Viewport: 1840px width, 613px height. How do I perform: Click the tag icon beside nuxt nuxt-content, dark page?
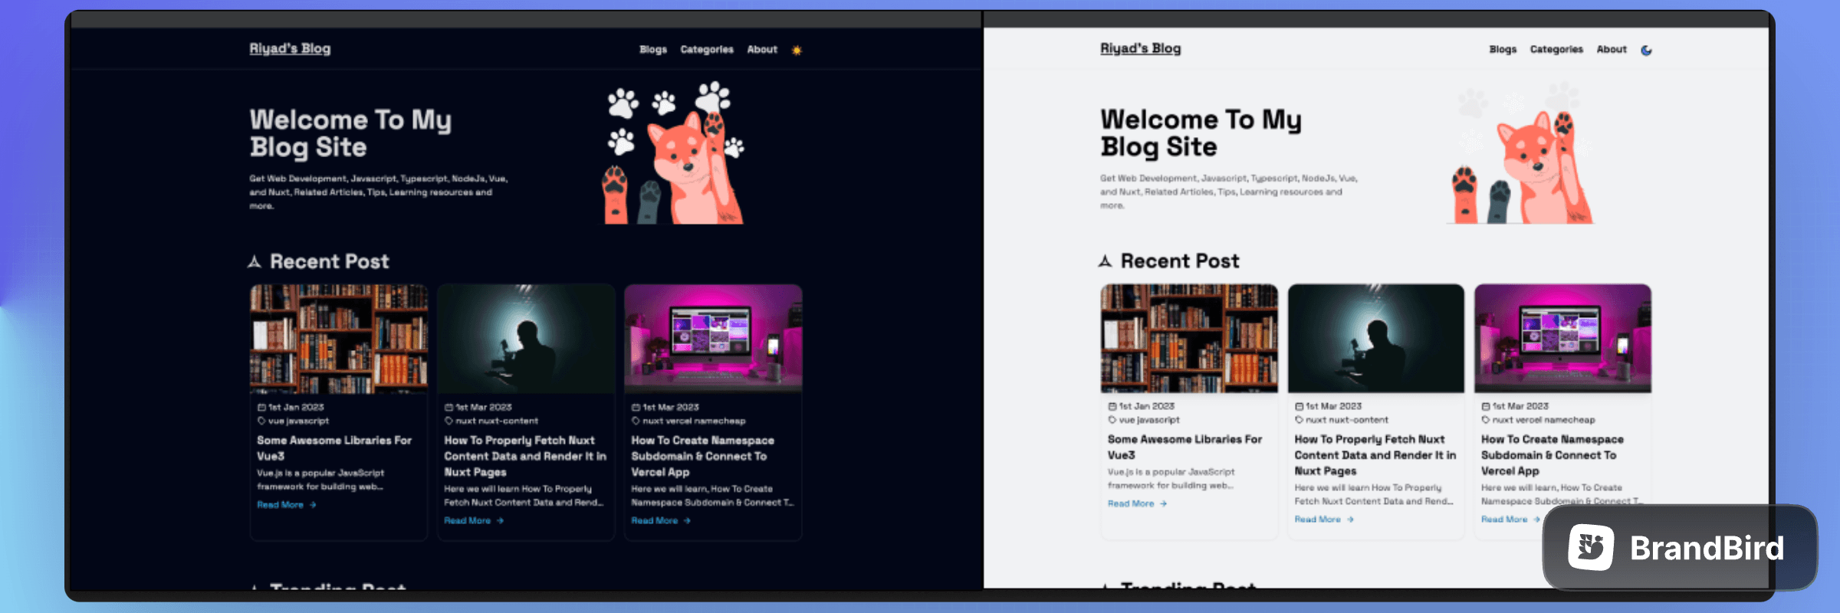449,421
